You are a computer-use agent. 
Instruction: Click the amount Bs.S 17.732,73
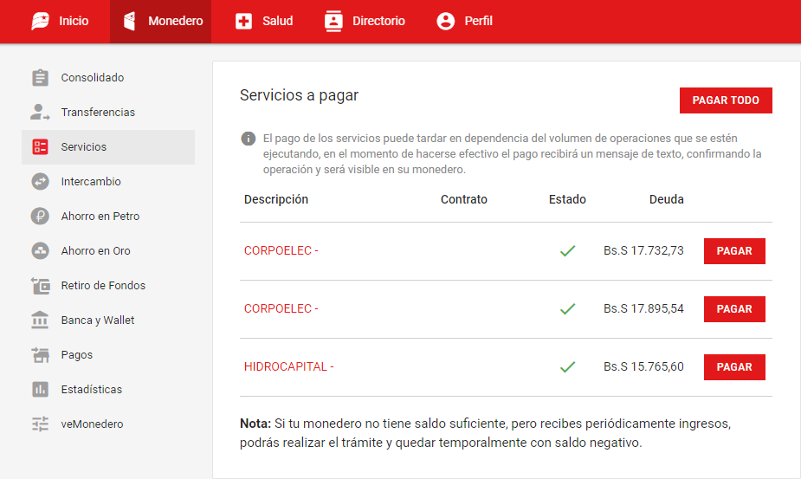(643, 251)
